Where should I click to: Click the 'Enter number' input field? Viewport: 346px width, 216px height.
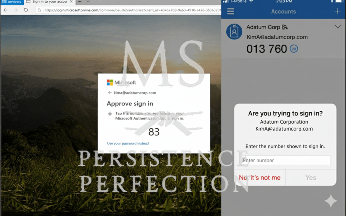coord(286,160)
